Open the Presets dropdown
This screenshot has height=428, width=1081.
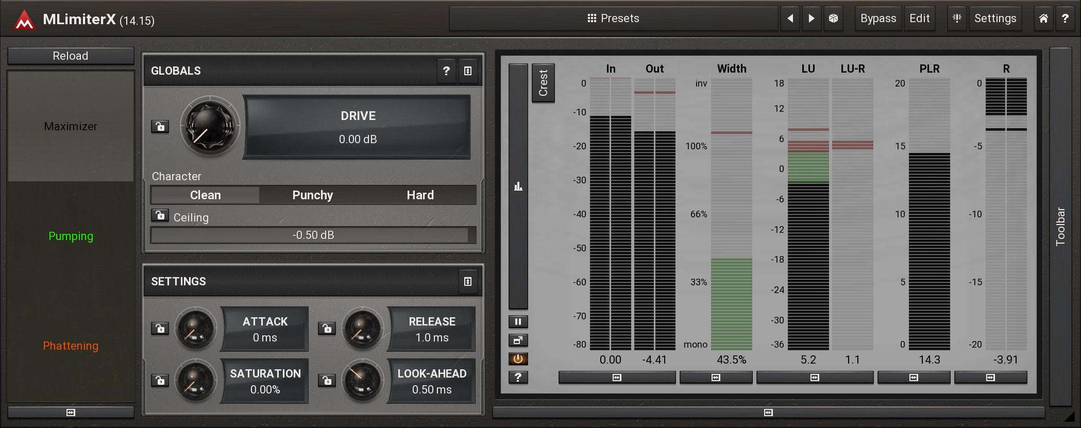point(613,19)
